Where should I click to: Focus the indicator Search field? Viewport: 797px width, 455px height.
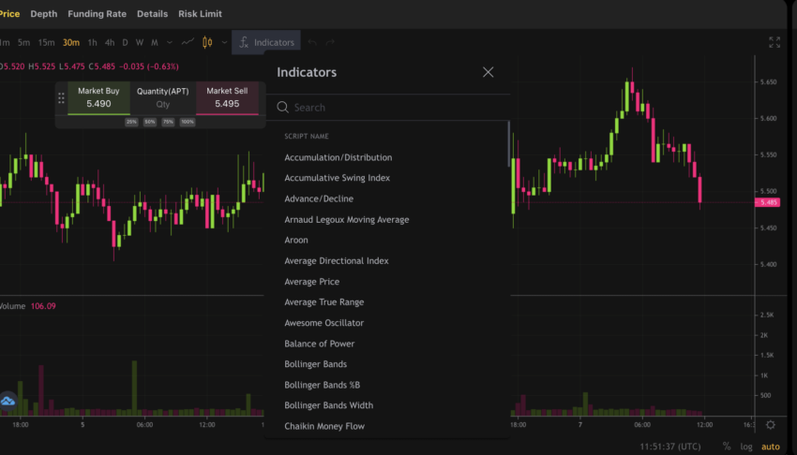click(388, 108)
